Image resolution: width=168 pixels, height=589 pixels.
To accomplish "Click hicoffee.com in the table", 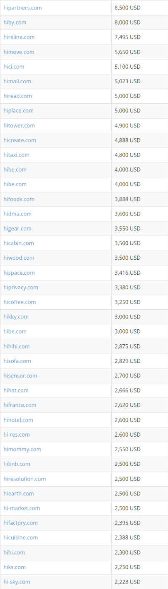I will click(x=19, y=302).
